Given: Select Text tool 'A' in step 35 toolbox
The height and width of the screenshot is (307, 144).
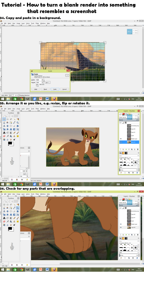Looking at the screenshot, I should point(4,133).
